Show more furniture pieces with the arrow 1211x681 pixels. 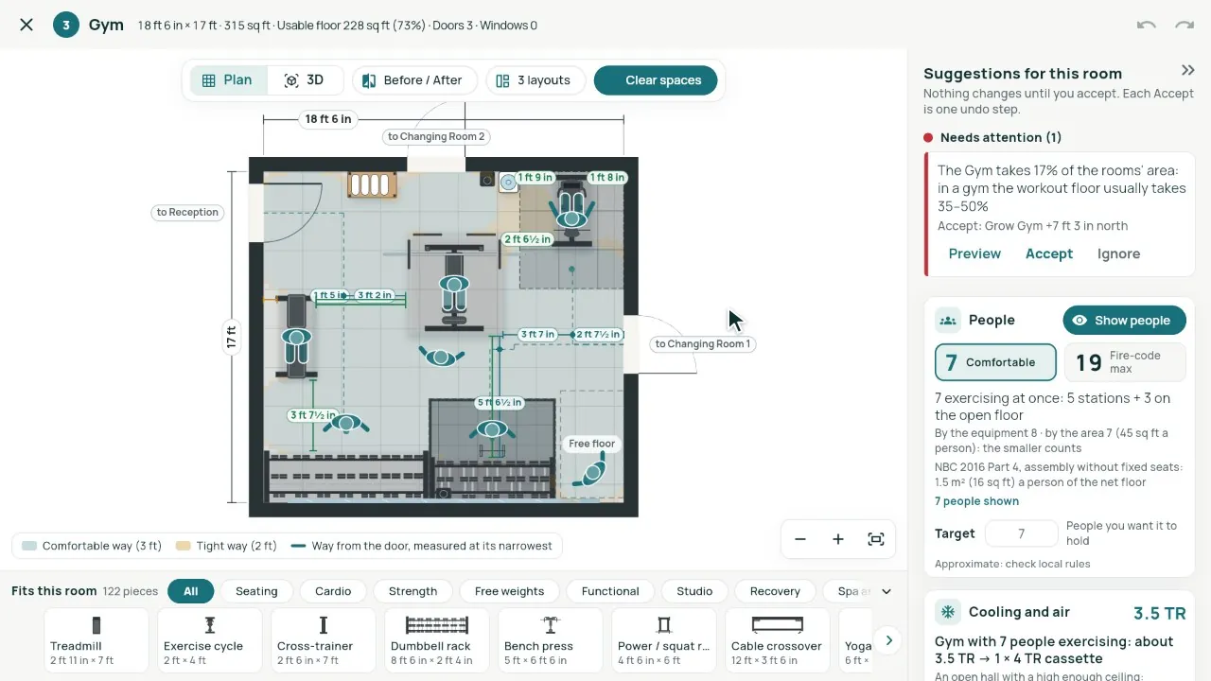pyautogui.click(x=888, y=640)
